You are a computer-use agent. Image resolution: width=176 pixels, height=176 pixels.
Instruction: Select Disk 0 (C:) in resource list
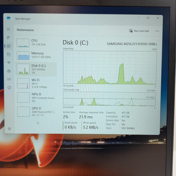[x=36, y=69]
